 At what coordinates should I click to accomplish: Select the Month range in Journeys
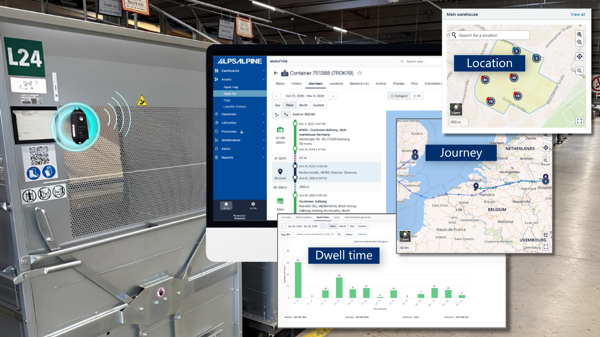coord(304,105)
